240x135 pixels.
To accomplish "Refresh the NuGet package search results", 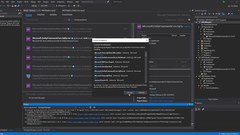I will pyautogui.click(x=69, y=20).
